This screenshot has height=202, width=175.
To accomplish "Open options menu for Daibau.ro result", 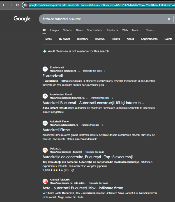I will 107,152.
